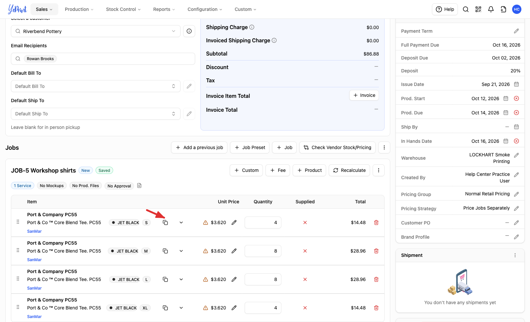The width and height of the screenshot is (530, 322).
Task: Open the Production menu
Action: click(79, 9)
